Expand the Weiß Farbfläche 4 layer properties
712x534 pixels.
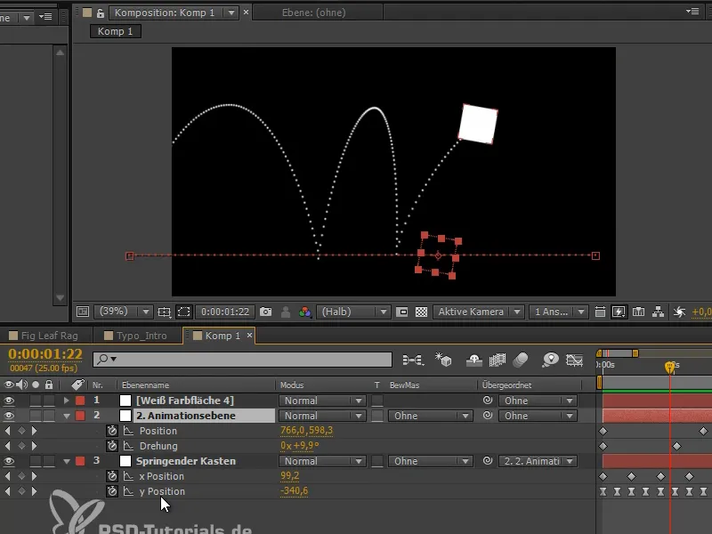[66, 400]
